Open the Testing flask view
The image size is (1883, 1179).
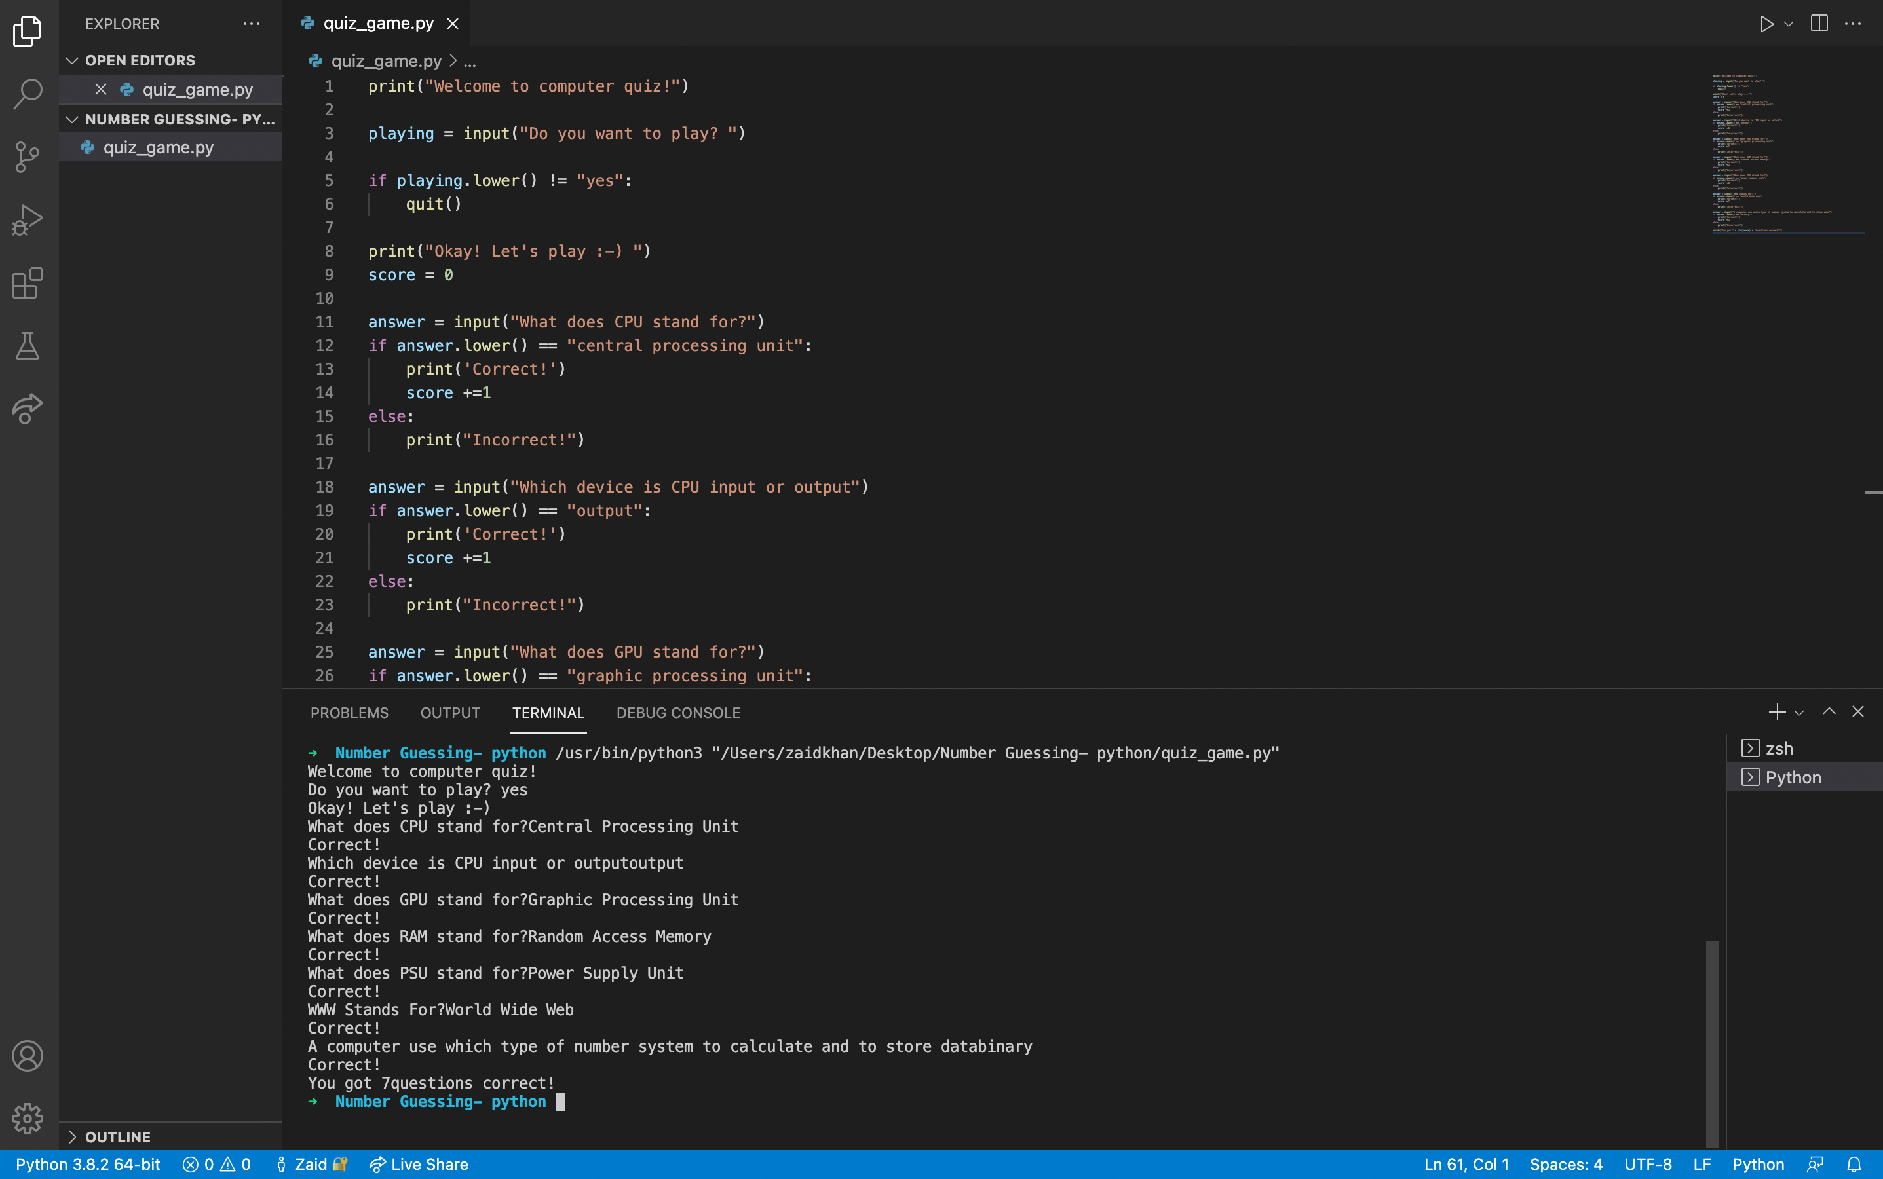tap(28, 345)
